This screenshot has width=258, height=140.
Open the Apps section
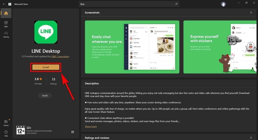pyautogui.click(x=6, y=24)
